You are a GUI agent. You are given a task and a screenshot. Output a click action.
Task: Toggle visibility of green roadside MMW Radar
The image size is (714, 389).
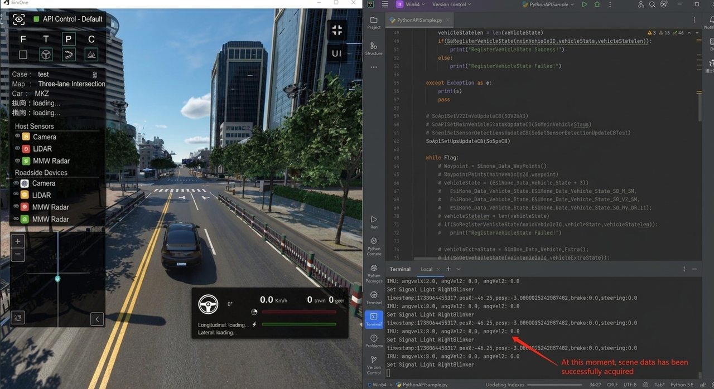[x=17, y=219]
